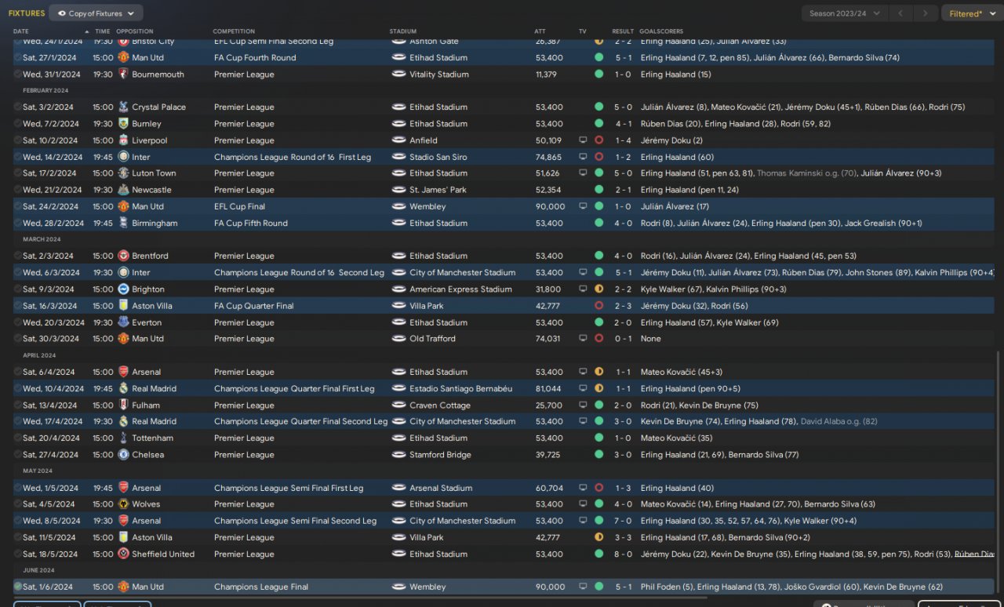Click the Brighton club badge
This screenshot has width=1004, height=607.
pos(123,289)
